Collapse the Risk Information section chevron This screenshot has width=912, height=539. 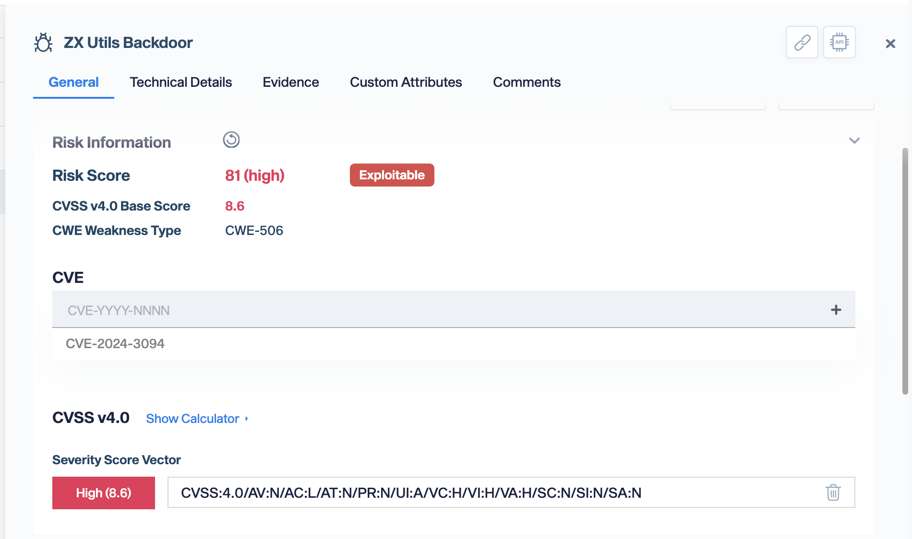tap(854, 141)
